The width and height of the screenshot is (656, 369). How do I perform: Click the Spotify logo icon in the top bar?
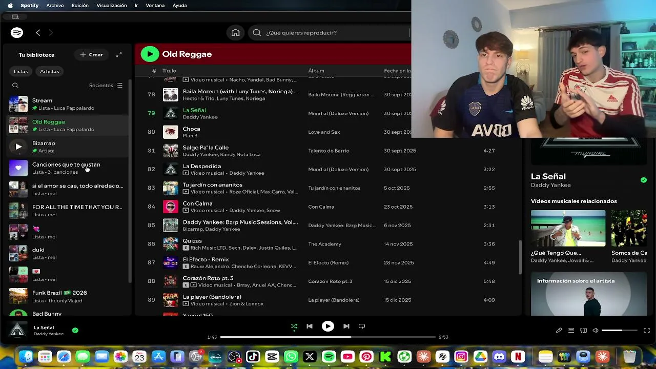click(17, 33)
